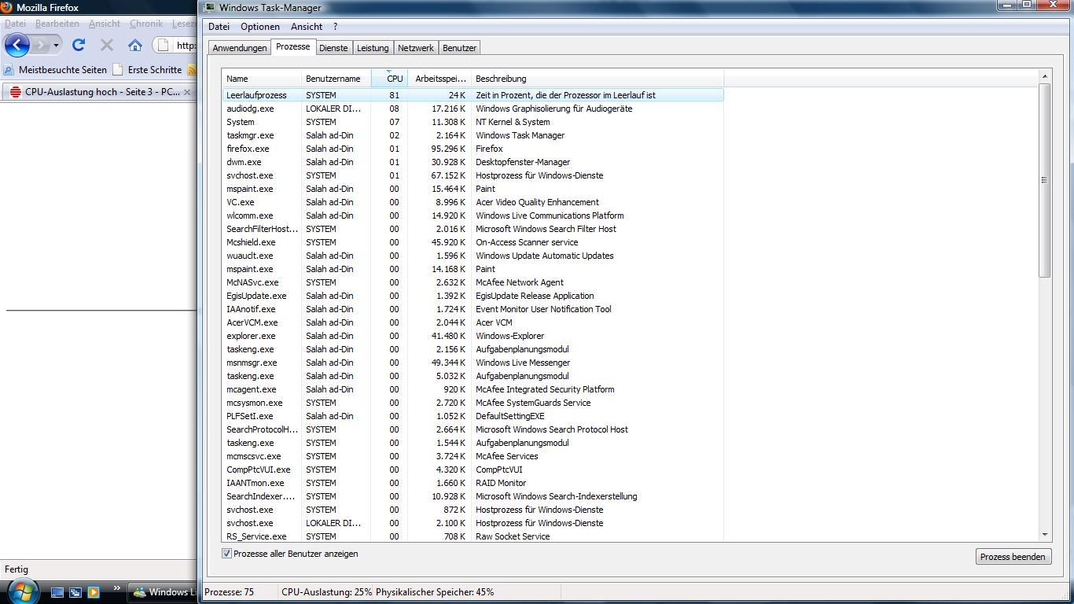Click the grey stop-loading X in Firefox
Viewport: 1074px width, 604px height.
tap(107, 45)
